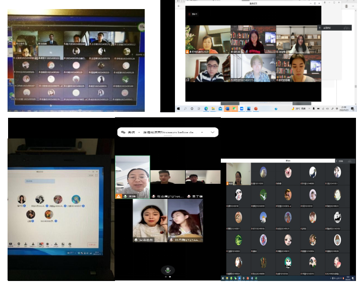Open PowerPoint from the top-right taskbar
360x284 pixels.
[x=256, y=108]
